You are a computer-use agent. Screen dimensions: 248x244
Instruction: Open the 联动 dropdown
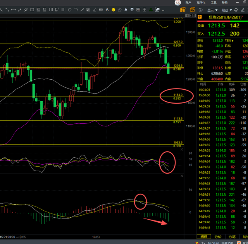tap(227, 10)
